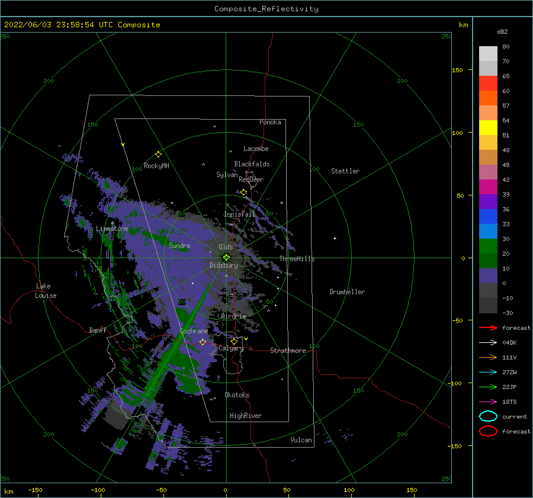Click the Drumheller label
Screen dimensions: 533x498
tap(347, 292)
